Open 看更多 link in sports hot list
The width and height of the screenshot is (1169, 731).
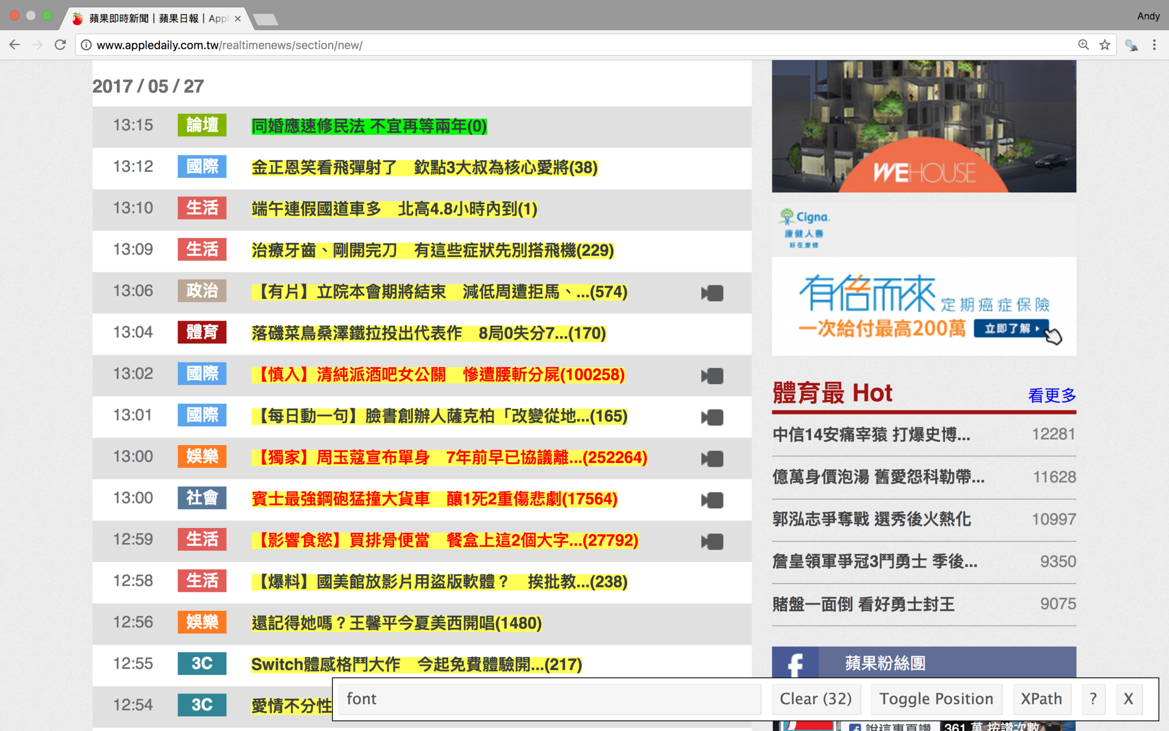1051,395
